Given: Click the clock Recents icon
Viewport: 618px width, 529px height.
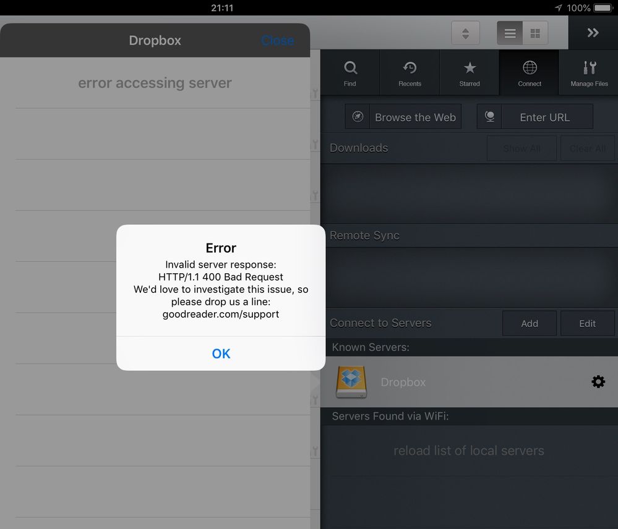Looking at the screenshot, I should point(410,68).
